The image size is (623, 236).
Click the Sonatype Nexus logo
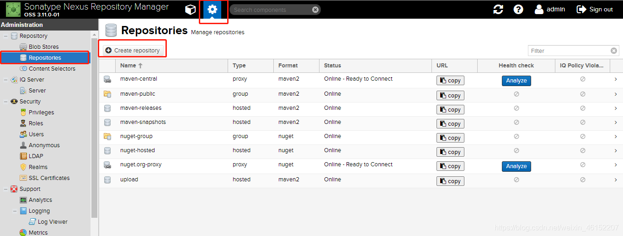[x=13, y=9]
